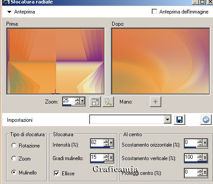Click the Intensità slider bar under 82
This screenshot has width=213, height=184.
(100, 147)
